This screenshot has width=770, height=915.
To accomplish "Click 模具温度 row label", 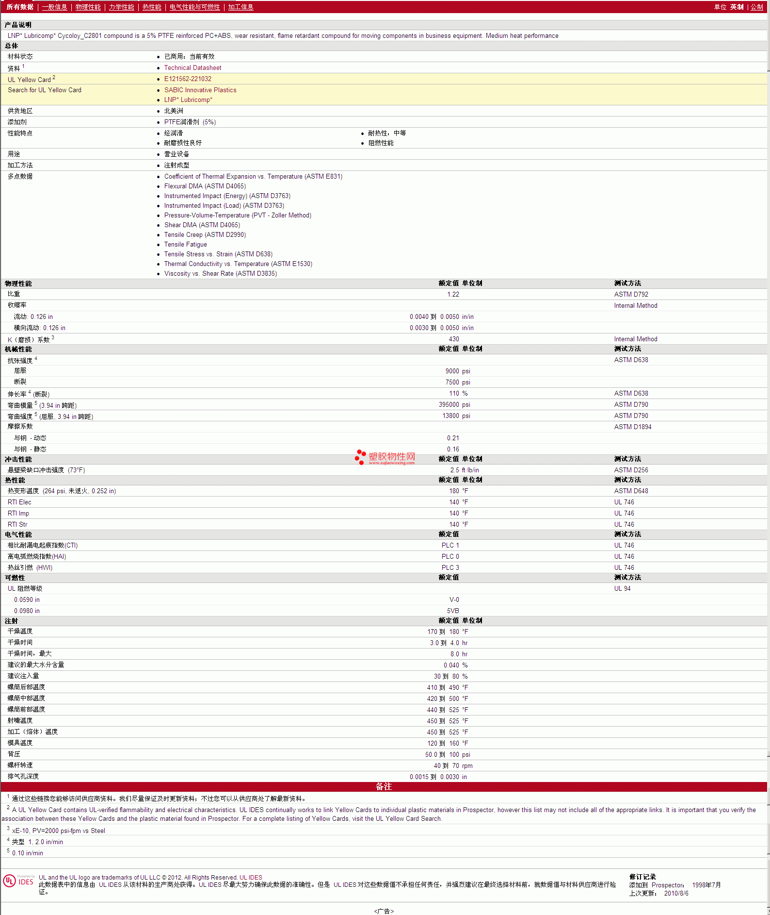I will 20,743.
